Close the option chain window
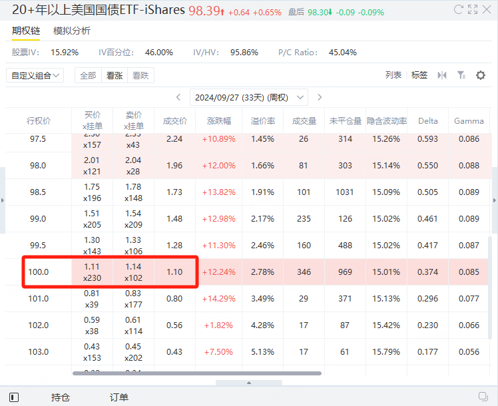 487,9
